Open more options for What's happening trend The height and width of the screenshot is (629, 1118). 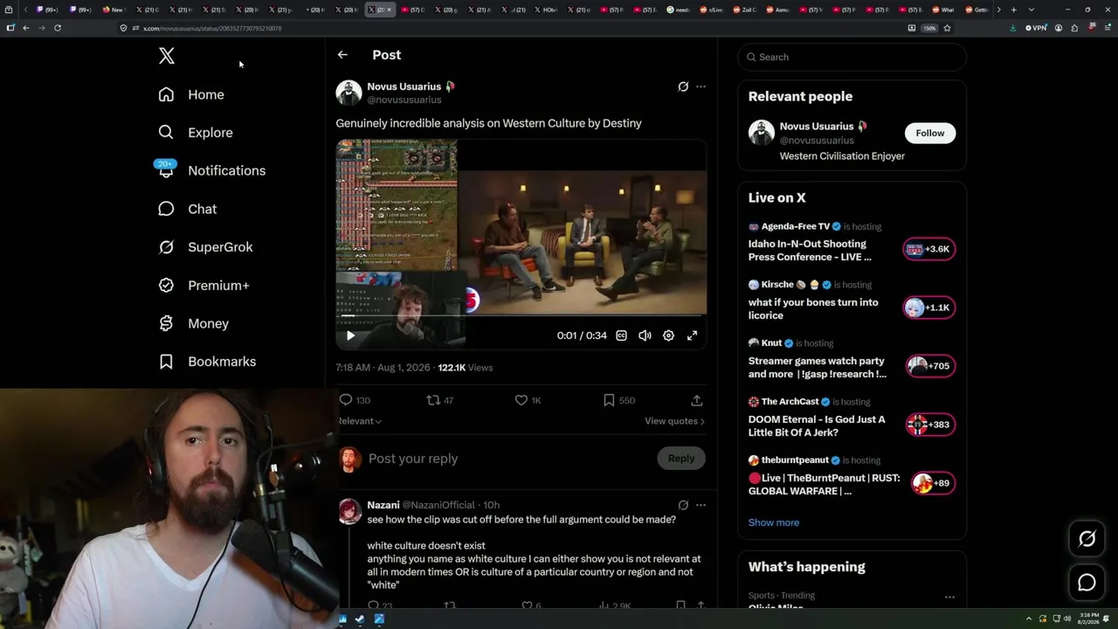949,598
